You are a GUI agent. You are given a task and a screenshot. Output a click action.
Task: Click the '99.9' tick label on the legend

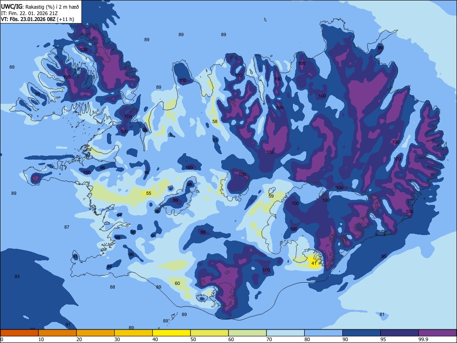point(423,339)
